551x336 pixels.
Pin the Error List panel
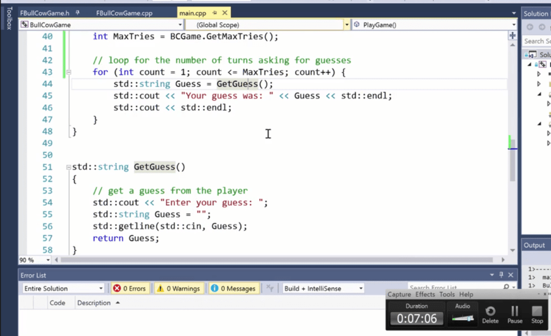(502, 275)
